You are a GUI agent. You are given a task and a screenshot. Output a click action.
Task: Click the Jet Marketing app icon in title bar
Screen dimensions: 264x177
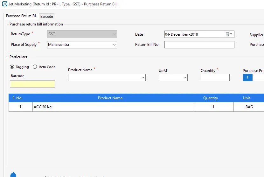[4, 4]
